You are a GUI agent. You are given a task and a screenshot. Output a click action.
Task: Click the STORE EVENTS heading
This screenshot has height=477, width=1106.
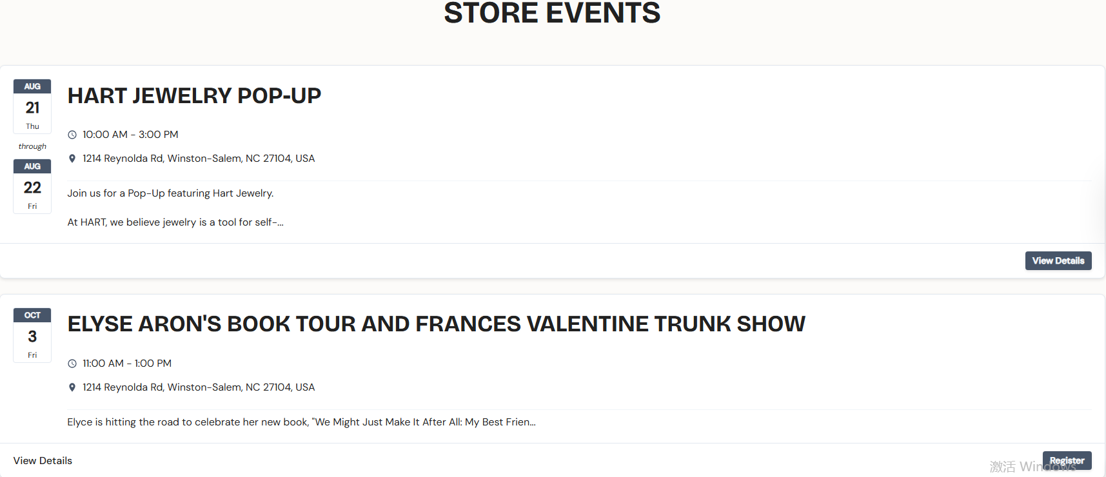[552, 13]
